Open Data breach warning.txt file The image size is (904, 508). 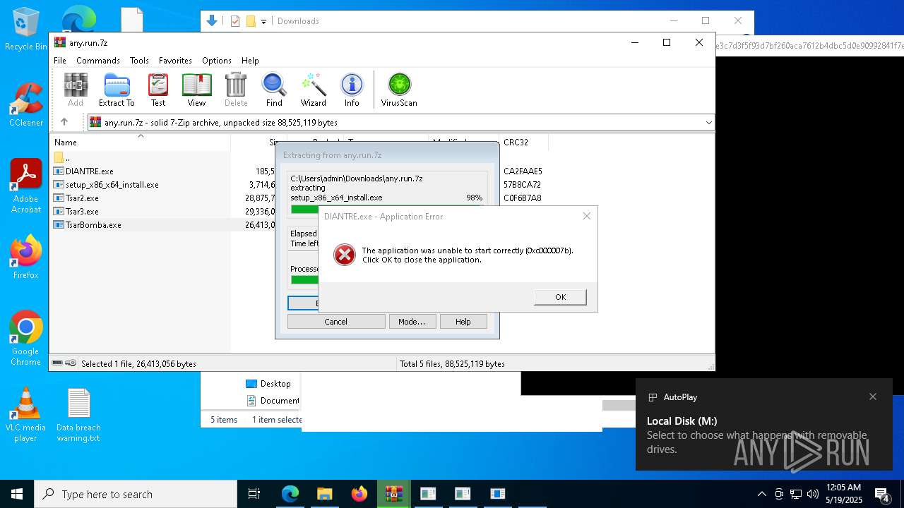coord(78,415)
